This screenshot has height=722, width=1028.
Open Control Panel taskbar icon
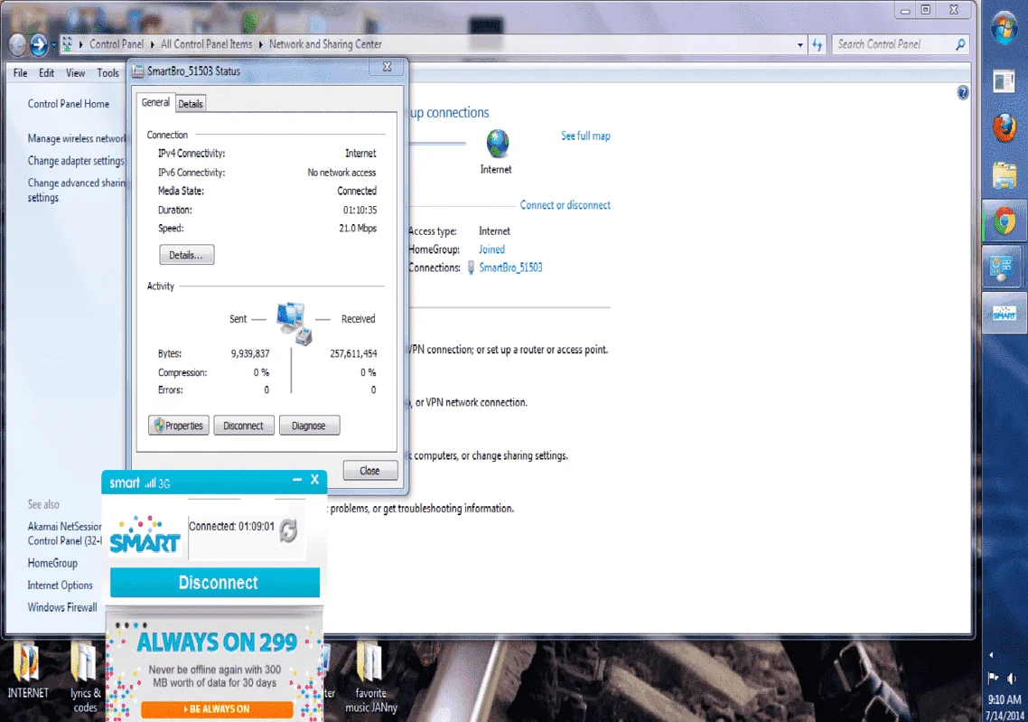pos(1005,267)
